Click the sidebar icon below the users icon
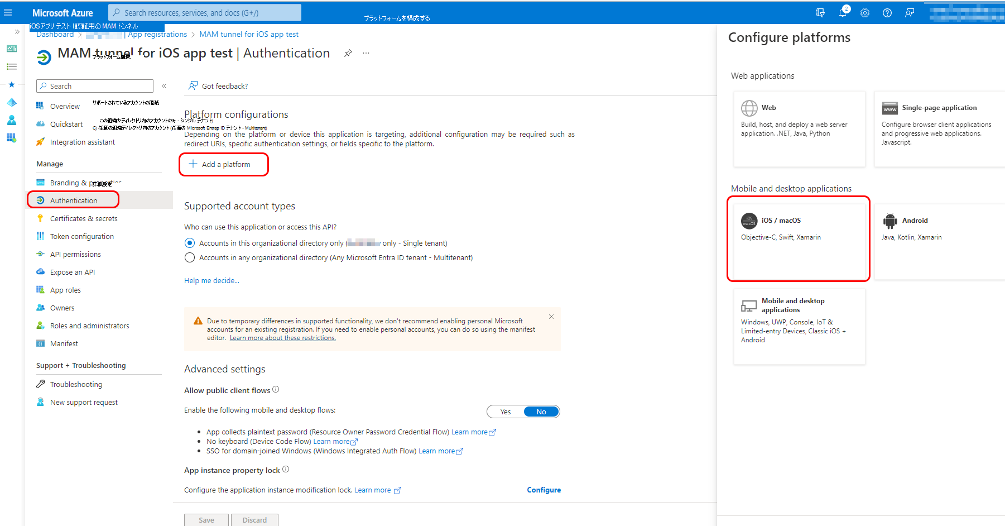Viewport: 1005px width, 526px height. click(x=12, y=138)
